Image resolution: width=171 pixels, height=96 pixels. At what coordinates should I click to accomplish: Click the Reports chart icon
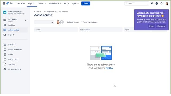(5, 35)
